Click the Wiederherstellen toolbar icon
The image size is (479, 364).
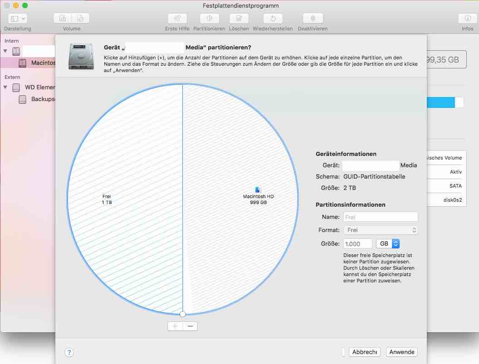[273, 19]
